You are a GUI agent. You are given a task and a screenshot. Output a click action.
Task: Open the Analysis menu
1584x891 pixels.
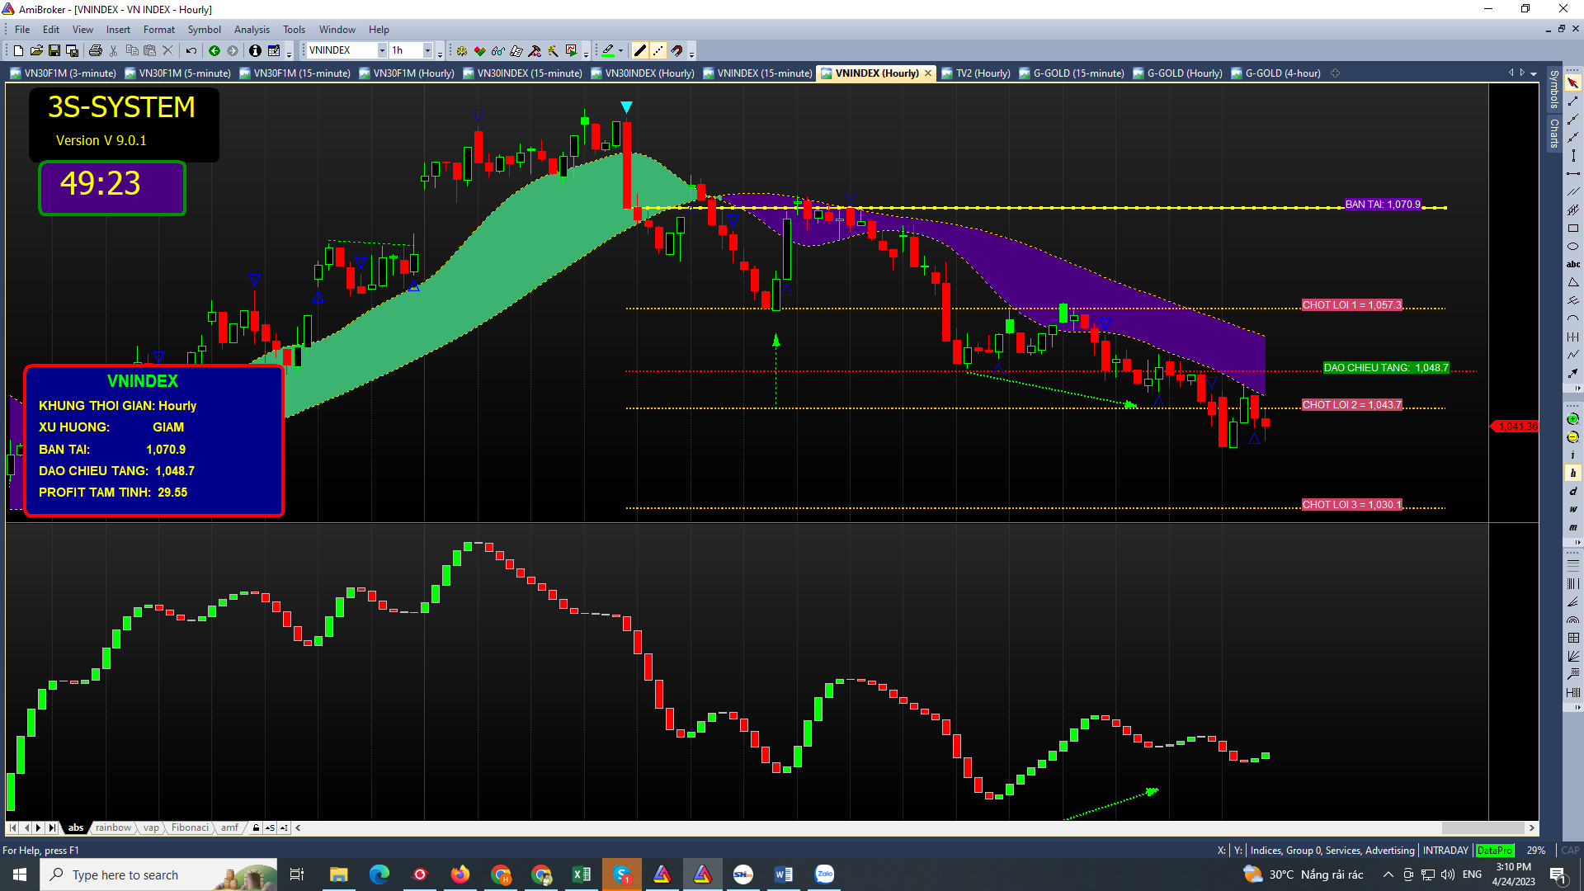[252, 30]
